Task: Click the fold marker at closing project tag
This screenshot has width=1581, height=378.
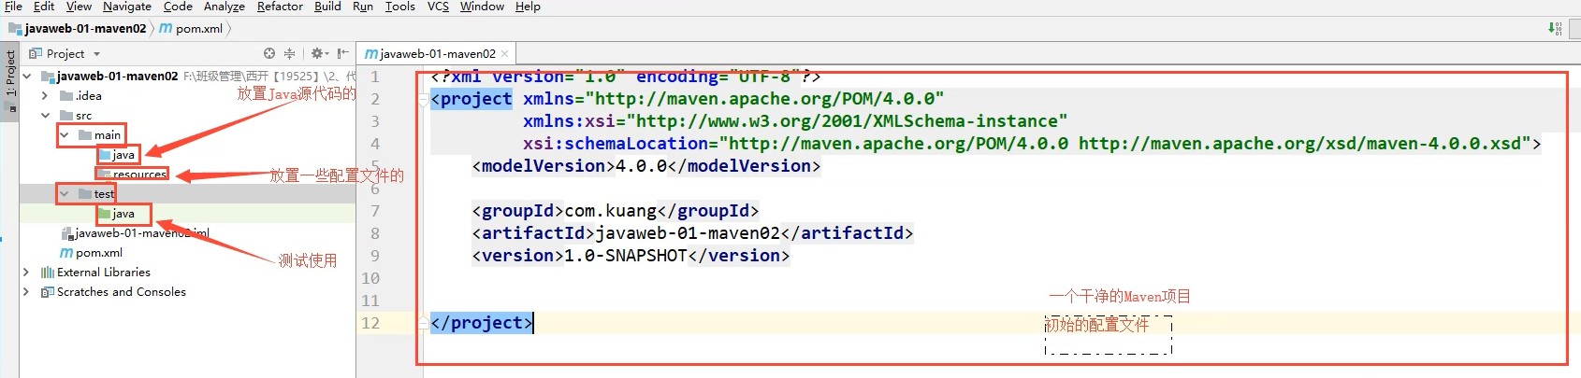Action: (423, 323)
